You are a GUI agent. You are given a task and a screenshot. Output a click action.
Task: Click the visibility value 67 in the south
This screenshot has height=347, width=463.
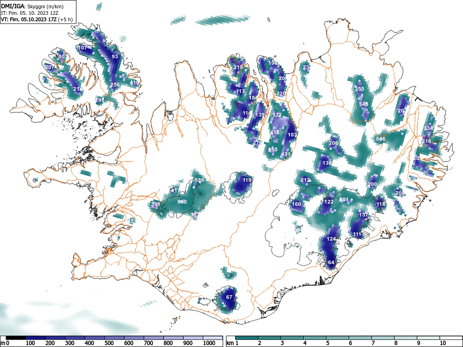coord(230,297)
